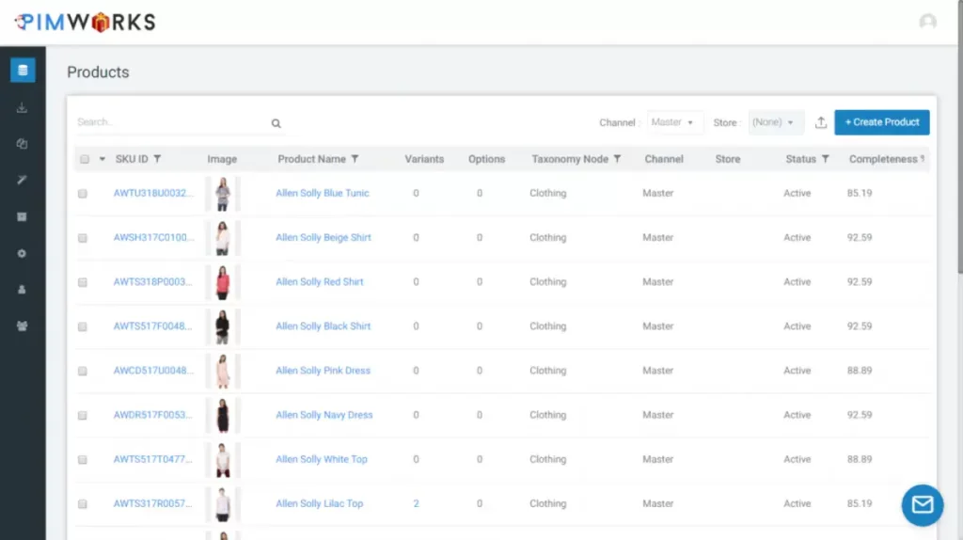
Task: Open the Store (None) dropdown
Action: 774,122
